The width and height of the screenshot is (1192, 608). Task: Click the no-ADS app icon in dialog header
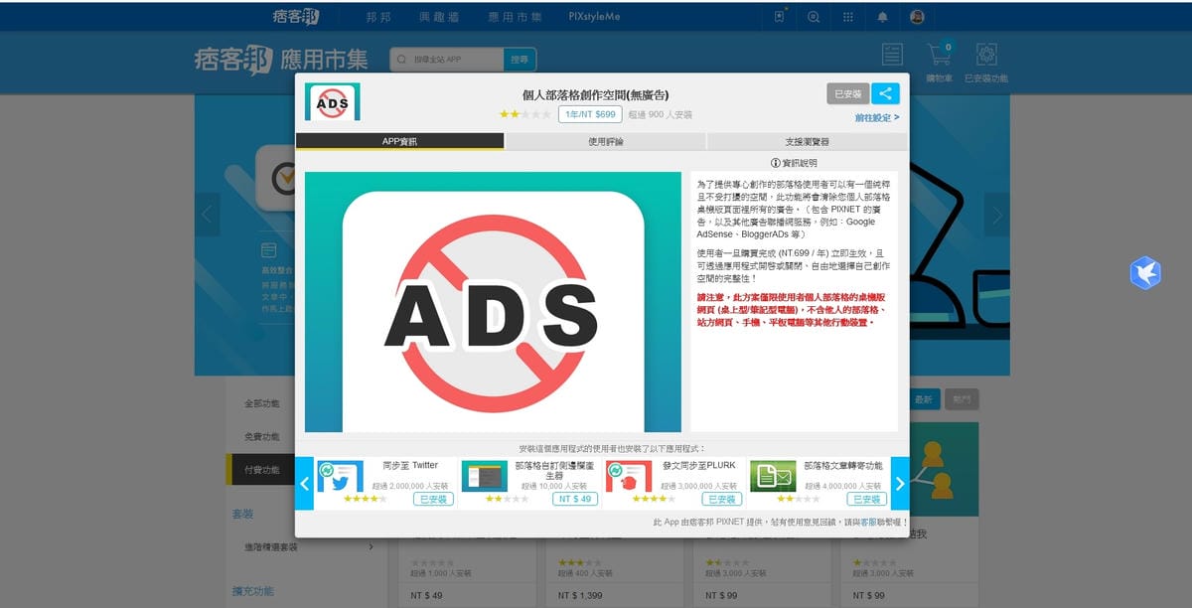coord(333,101)
